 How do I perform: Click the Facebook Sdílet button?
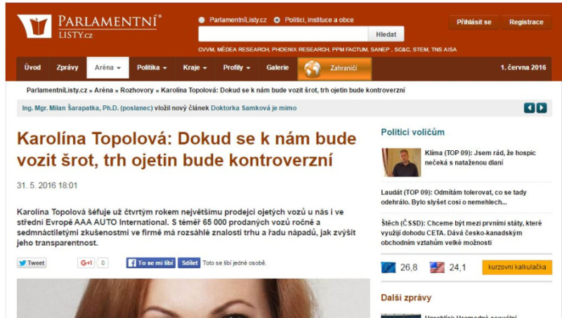point(189,263)
